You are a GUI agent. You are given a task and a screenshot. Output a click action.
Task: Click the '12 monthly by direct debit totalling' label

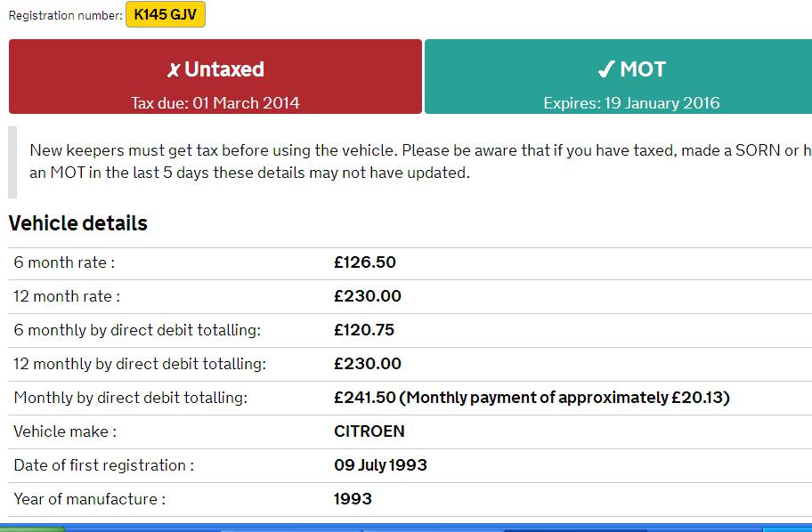tap(140, 364)
